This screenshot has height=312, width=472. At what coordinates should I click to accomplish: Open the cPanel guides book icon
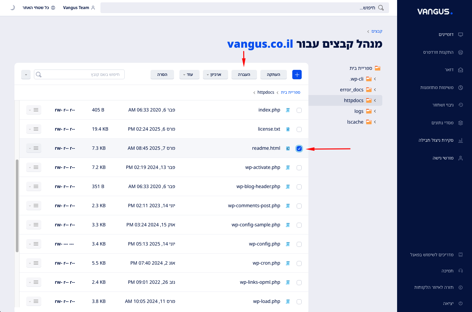pyautogui.click(x=461, y=255)
